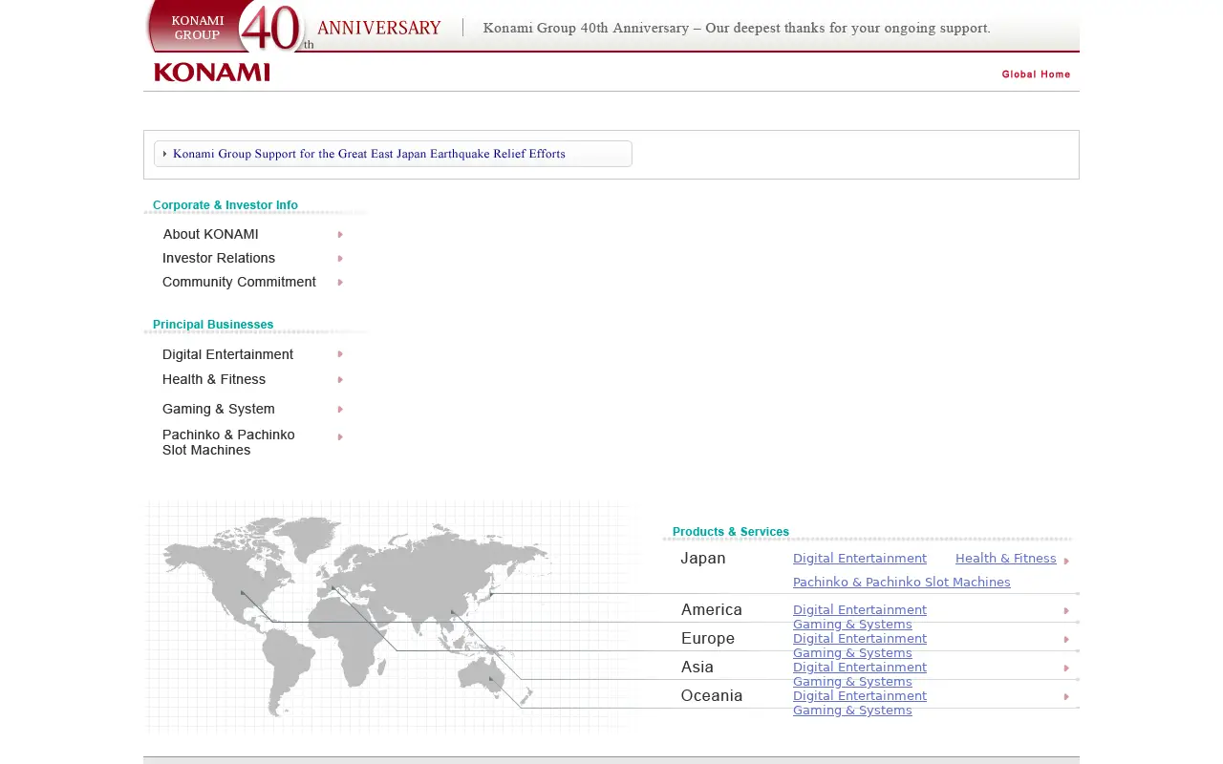
Task: Open Japan Health & Fitness link
Action: pyautogui.click(x=1006, y=559)
